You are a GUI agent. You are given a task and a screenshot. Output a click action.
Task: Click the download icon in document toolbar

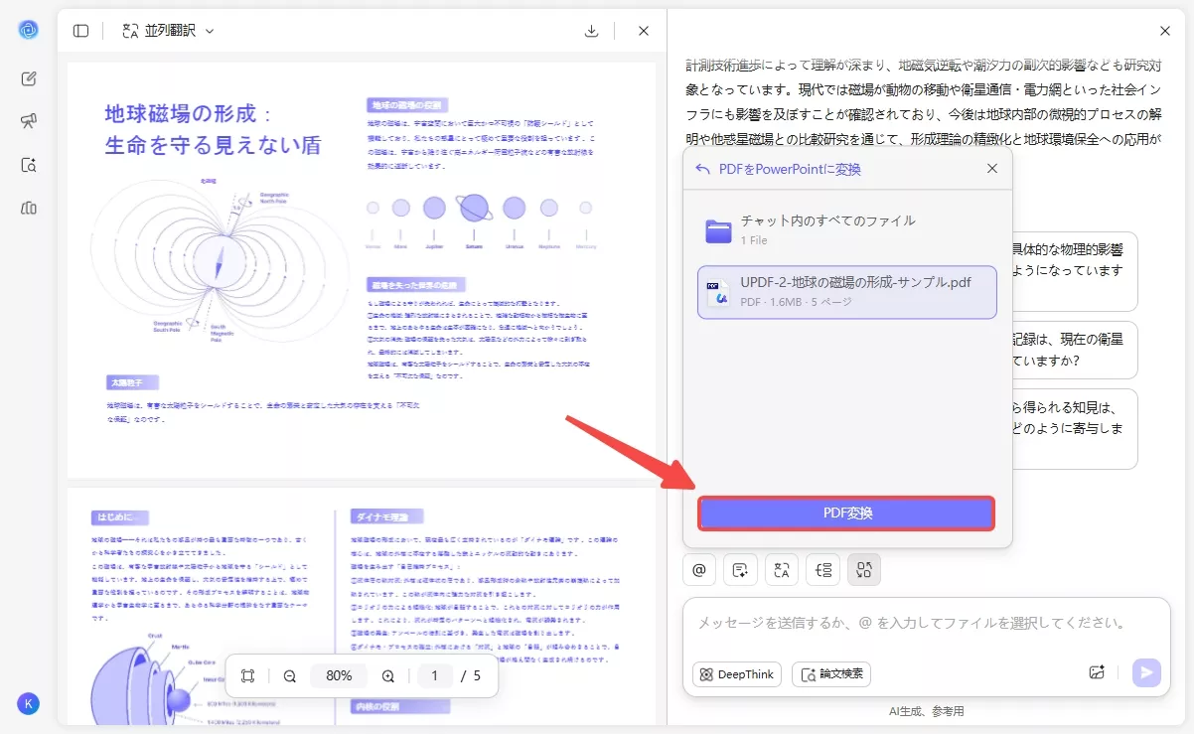[591, 30]
